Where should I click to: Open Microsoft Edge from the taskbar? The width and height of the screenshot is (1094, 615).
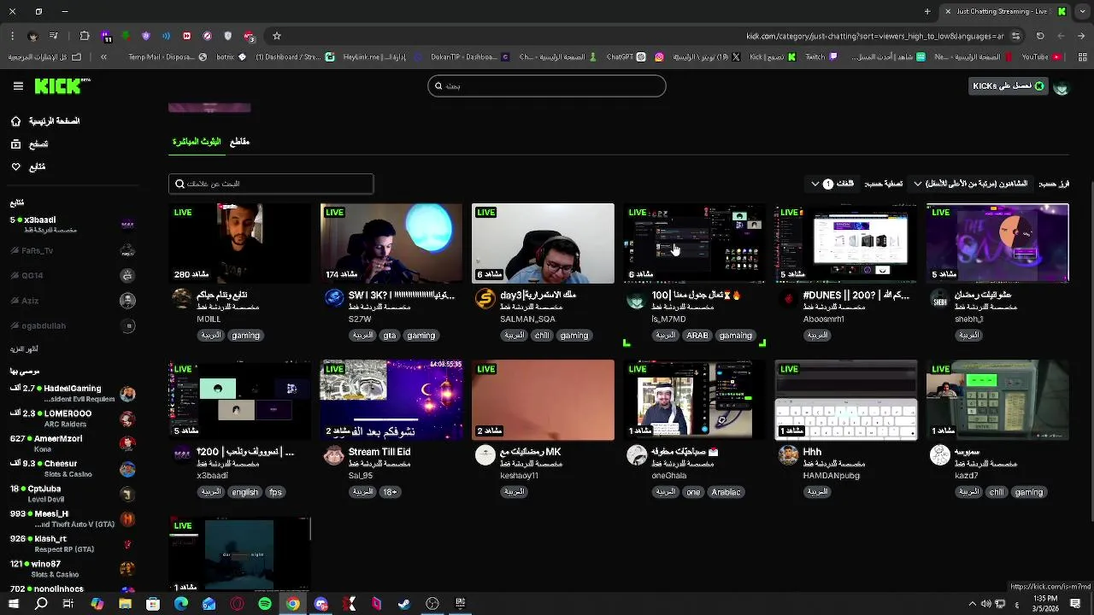(x=181, y=604)
